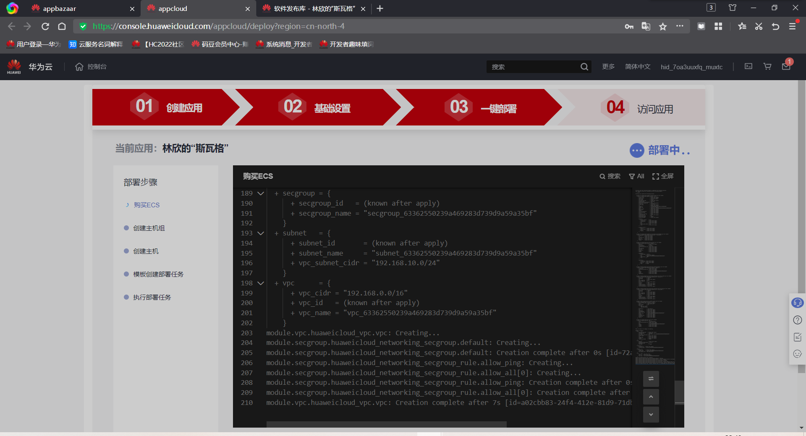
Task: Open the address bar three-dots menu
Action: (680, 26)
